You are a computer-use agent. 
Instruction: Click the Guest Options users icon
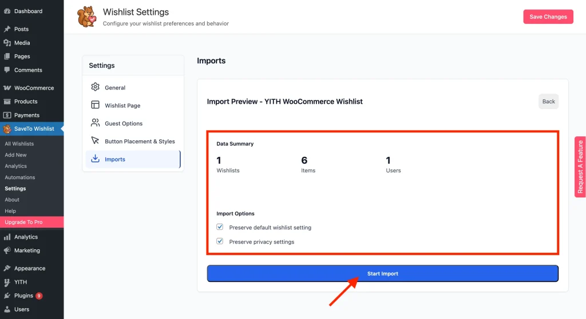(x=96, y=123)
